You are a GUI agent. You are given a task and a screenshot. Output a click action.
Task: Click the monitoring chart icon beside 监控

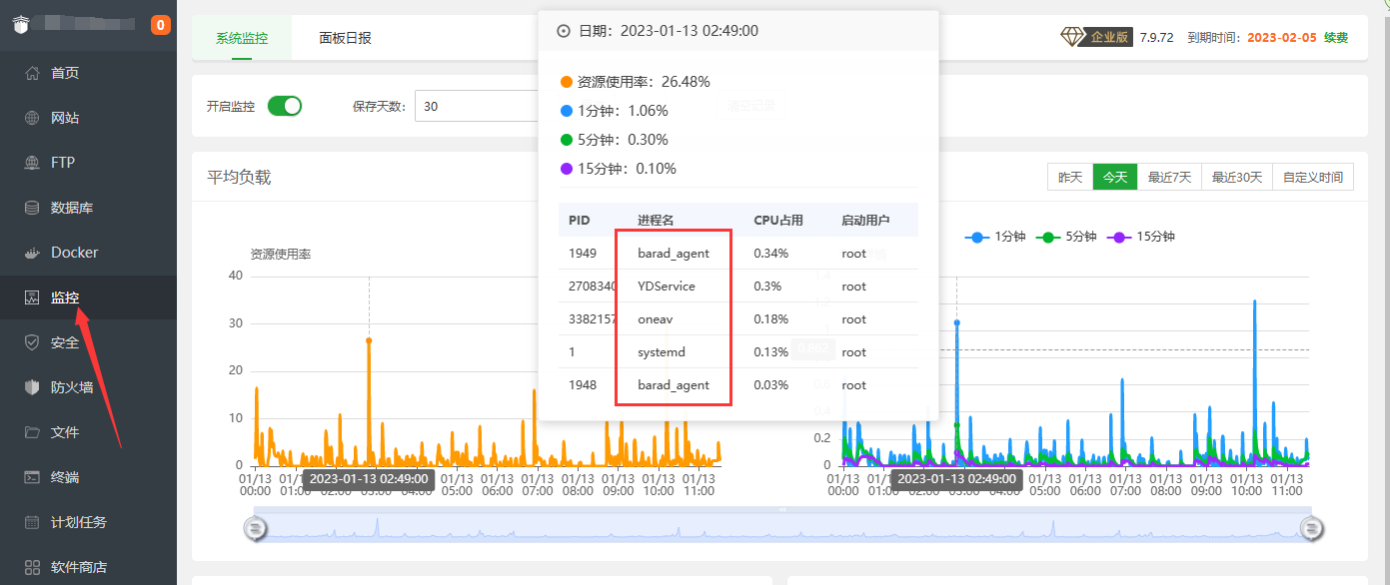[x=32, y=297]
